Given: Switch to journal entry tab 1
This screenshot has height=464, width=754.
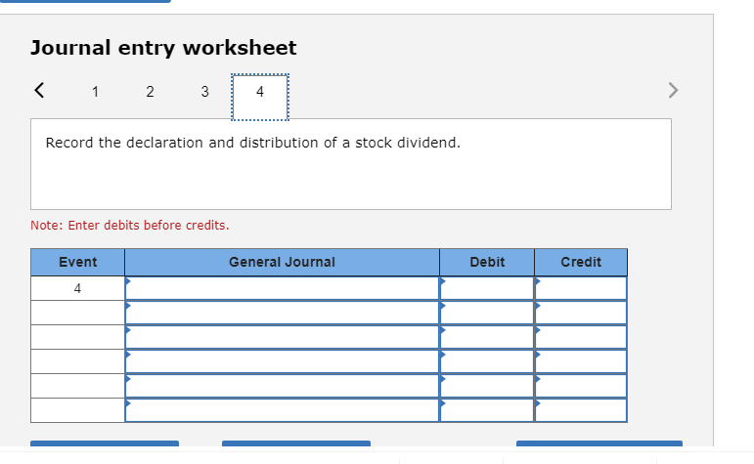Looking at the screenshot, I should pyautogui.click(x=95, y=91).
